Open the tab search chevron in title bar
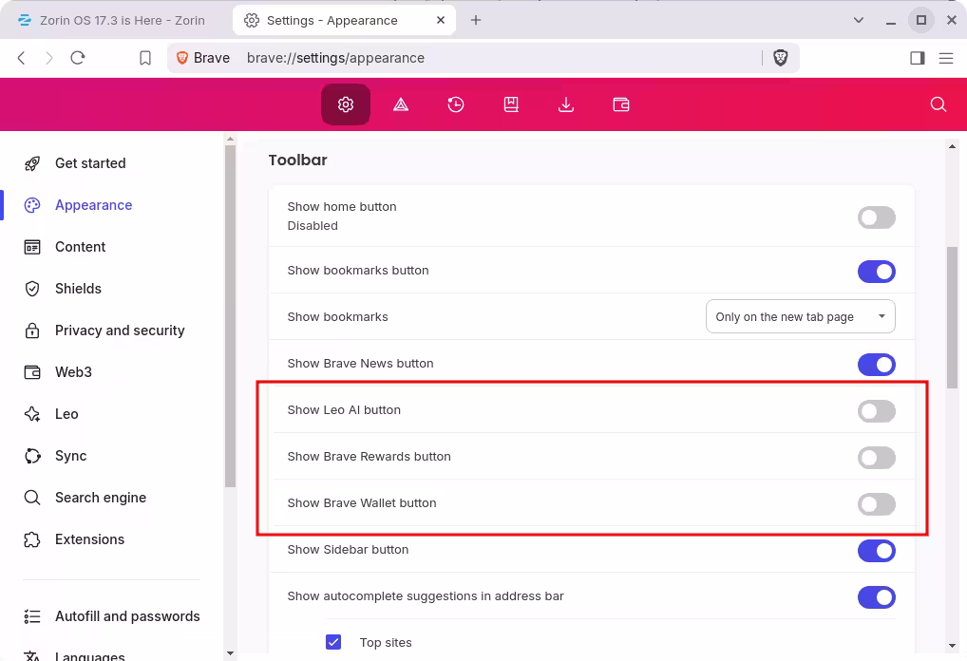This screenshot has width=967, height=661. click(859, 20)
